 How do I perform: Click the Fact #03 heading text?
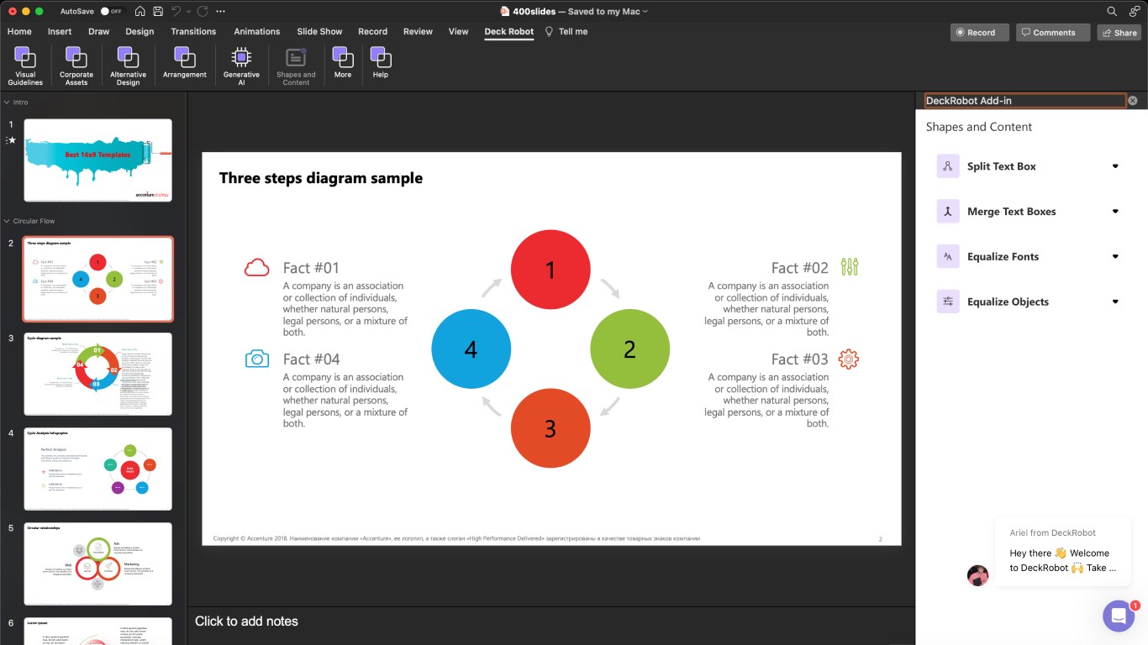[800, 359]
